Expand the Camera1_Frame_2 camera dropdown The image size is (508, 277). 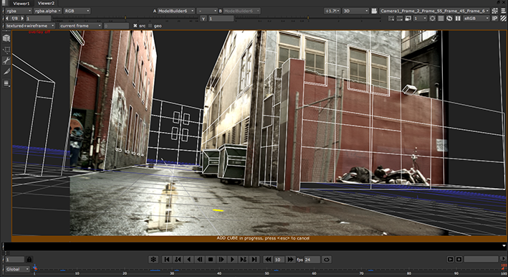coord(434,11)
